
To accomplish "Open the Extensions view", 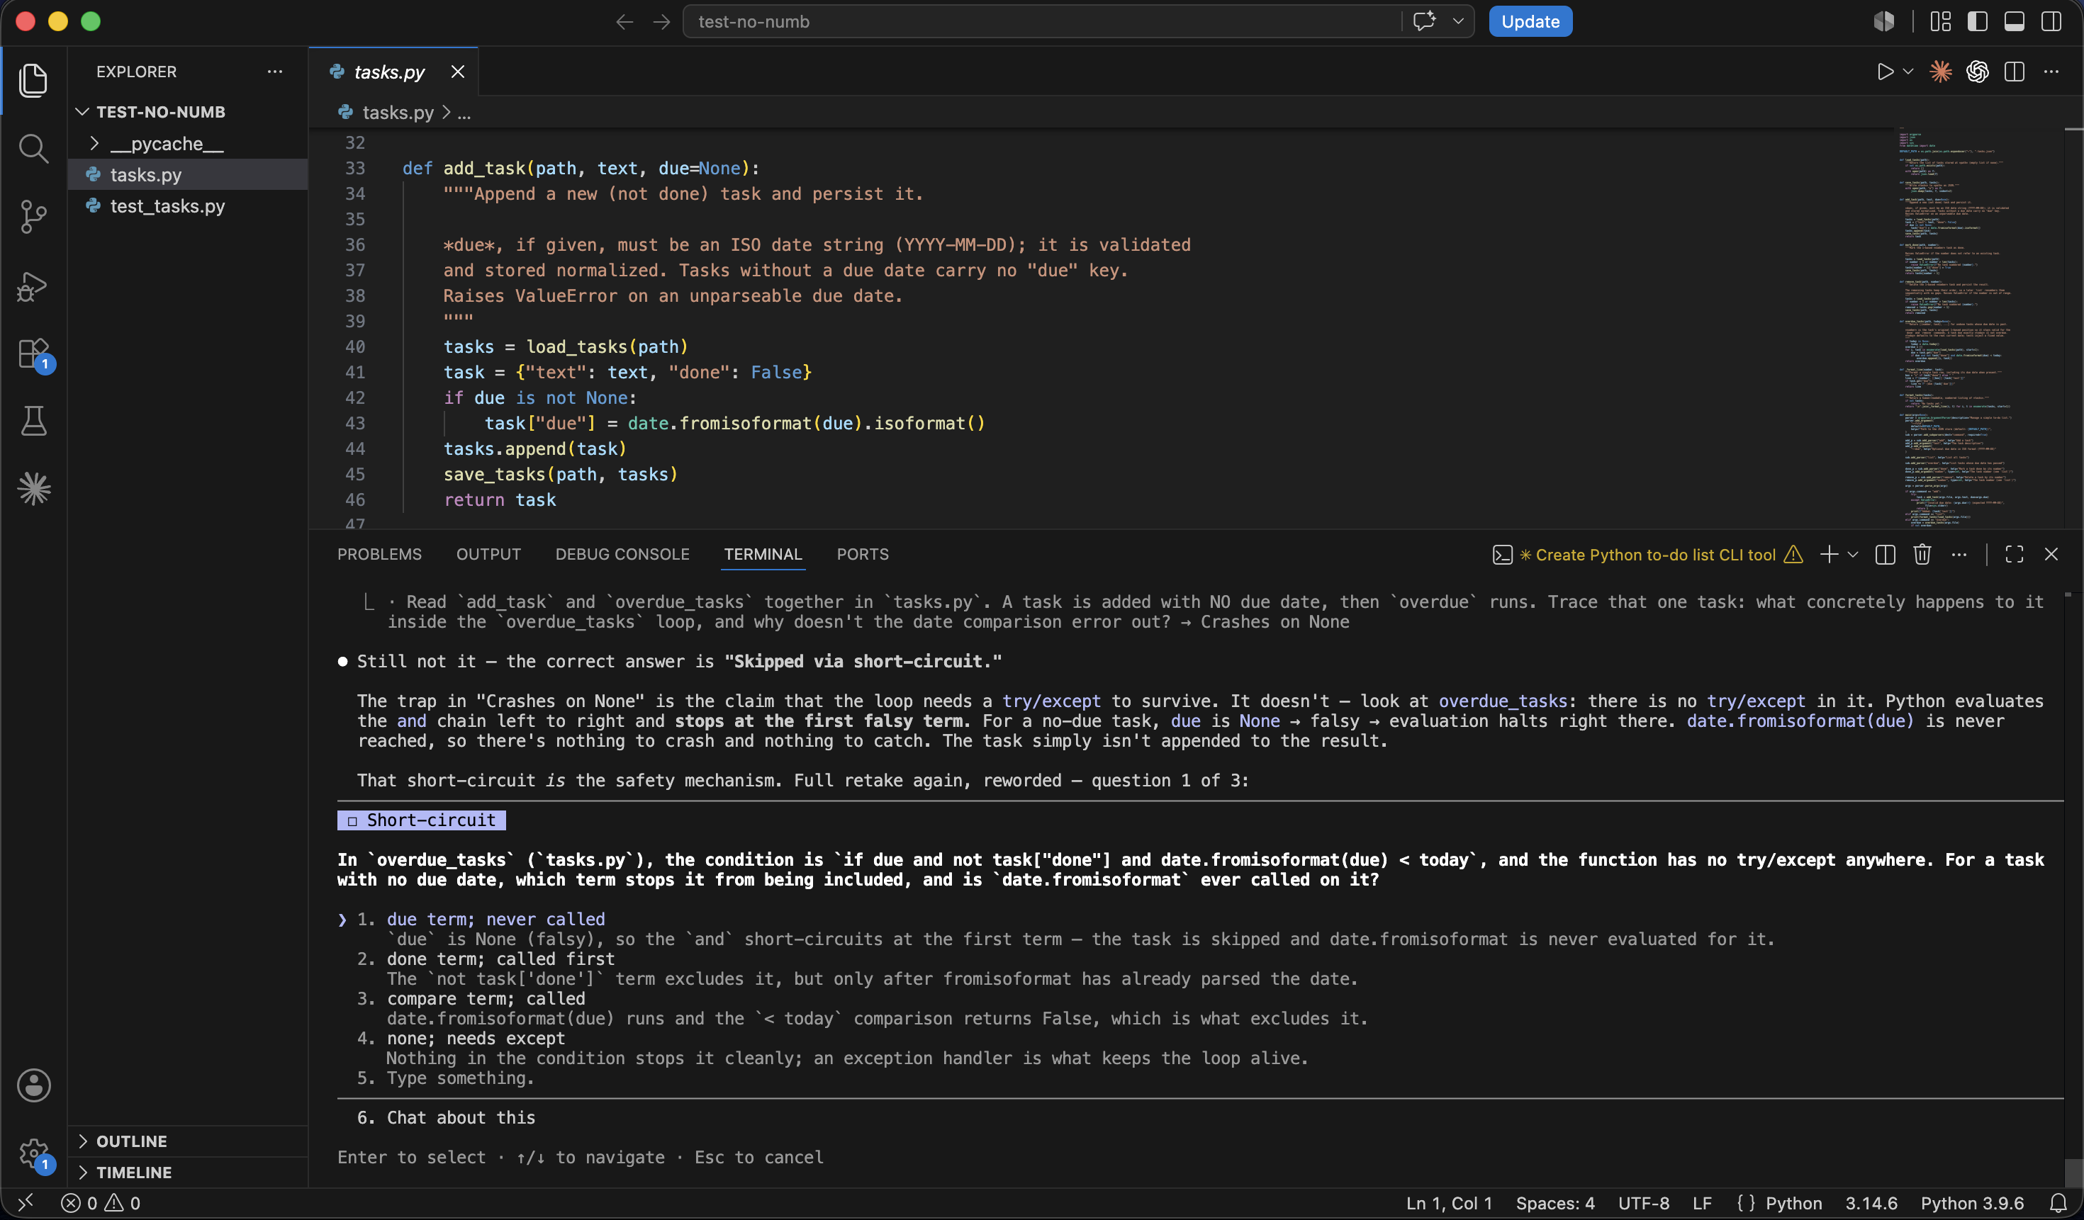I will 33,354.
